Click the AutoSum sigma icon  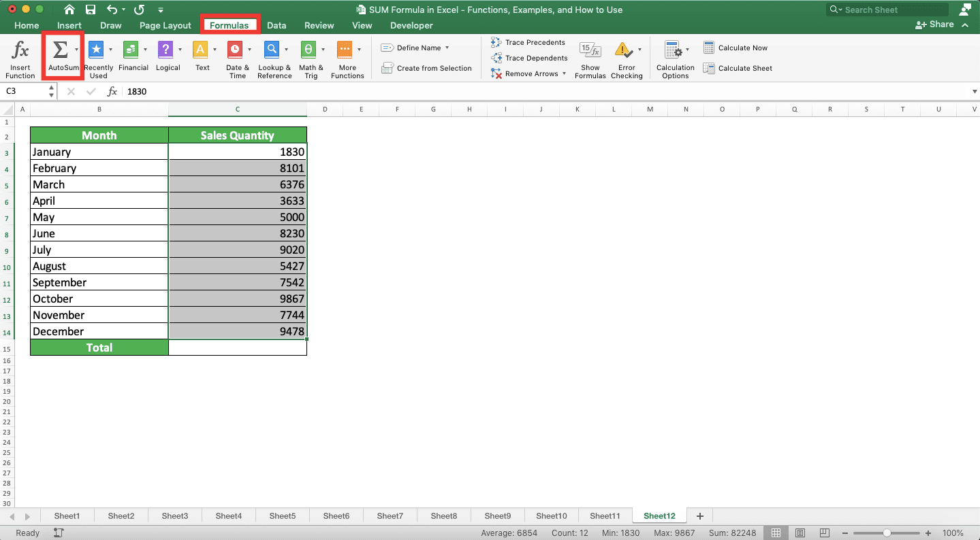pyautogui.click(x=60, y=50)
